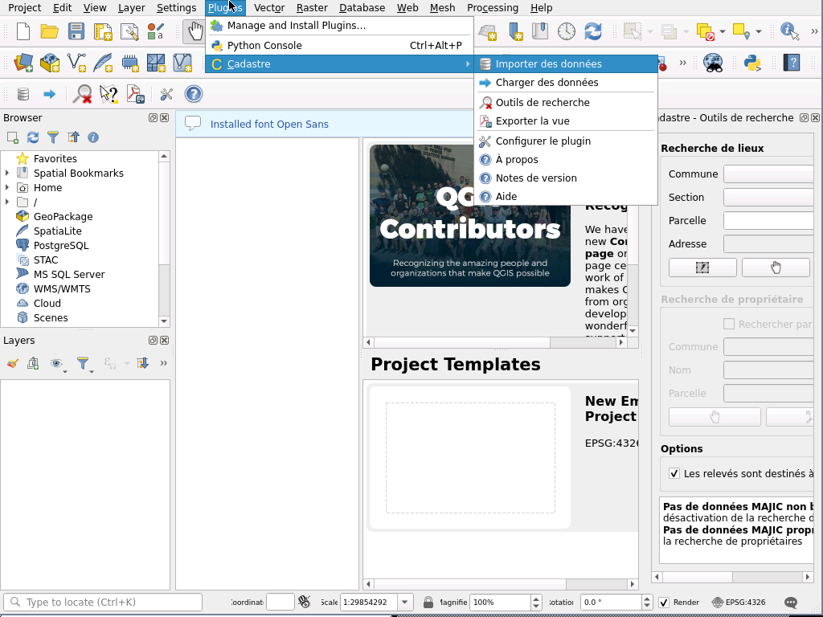The image size is (823, 617).
Task: Open the Processing menu
Action: click(492, 8)
